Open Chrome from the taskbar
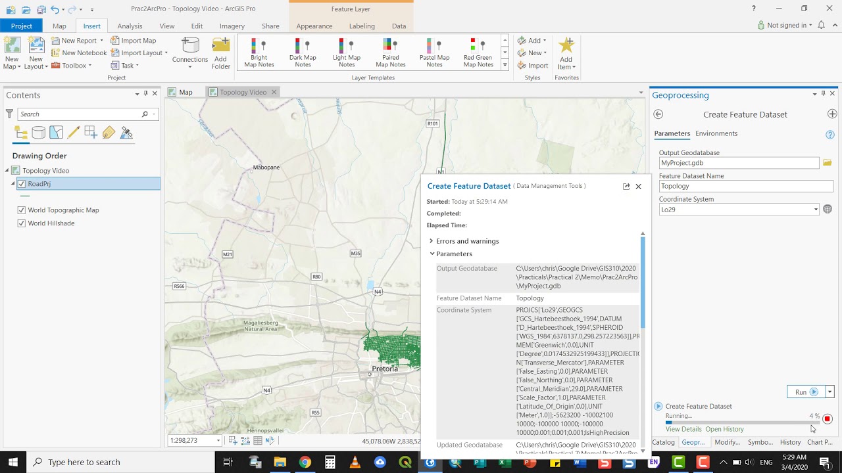The width and height of the screenshot is (842, 473). pos(305,462)
